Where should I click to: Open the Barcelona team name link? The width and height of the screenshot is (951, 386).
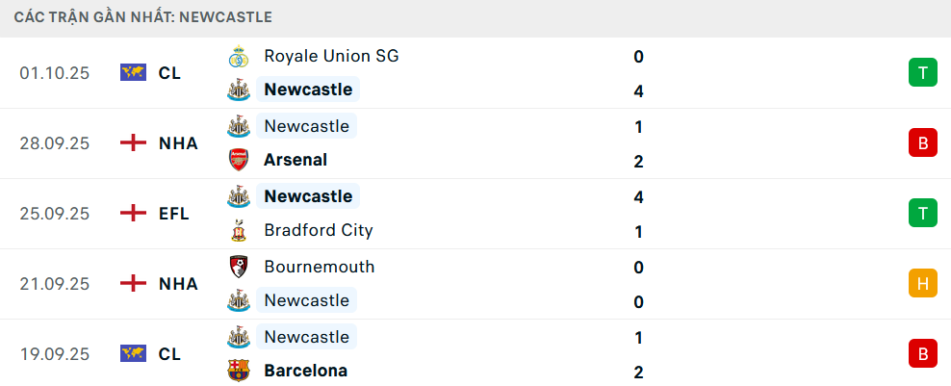[x=305, y=371]
